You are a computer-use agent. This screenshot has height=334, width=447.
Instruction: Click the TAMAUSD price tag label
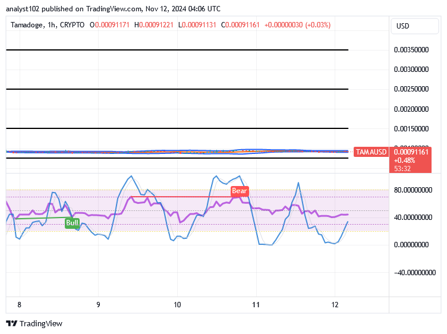(x=371, y=152)
